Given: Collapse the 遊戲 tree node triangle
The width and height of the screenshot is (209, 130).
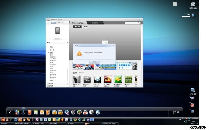Looking at the screenshot, I should pyautogui.click(x=48, y=53).
